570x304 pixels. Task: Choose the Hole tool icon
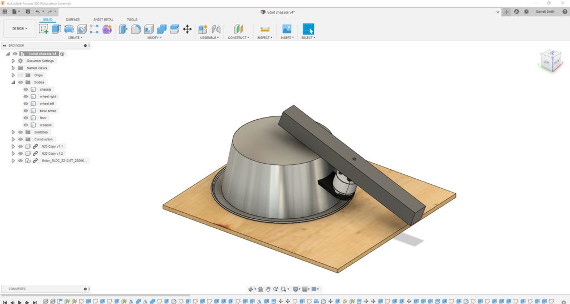coord(82,29)
